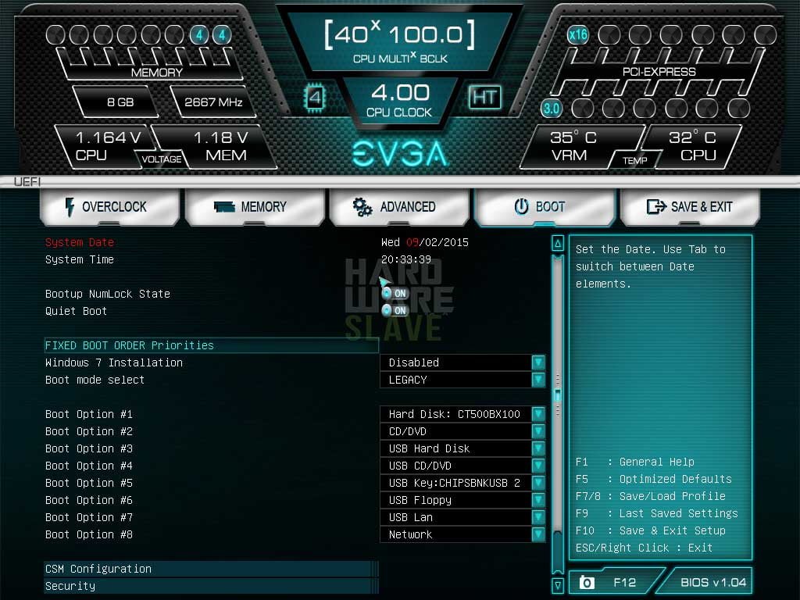Select FIXED BOOT ORDER Priorities row
The width and height of the screenshot is (800, 600).
point(211,345)
